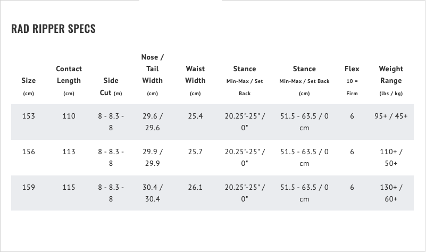The height and width of the screenshot is (252, 426).
Task: Click the 30.4 / 30.4 nose/tail width cell
Action: [x=152, y=193]
